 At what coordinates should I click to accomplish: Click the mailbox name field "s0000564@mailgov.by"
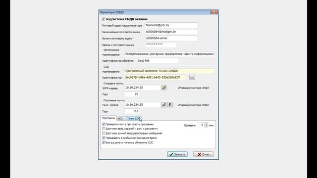coord(171,32)
